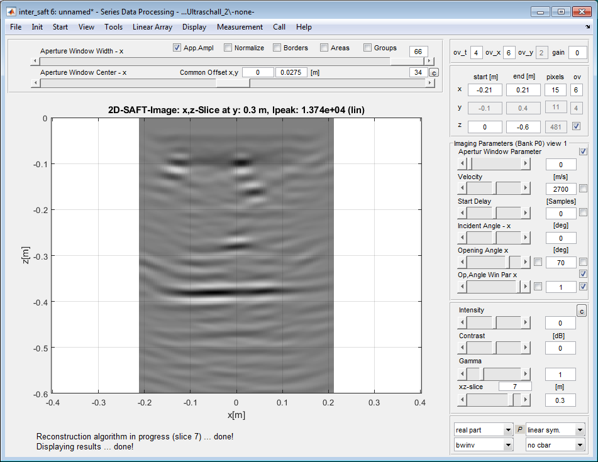This screenshot has height=462, width=598.
Task: Click the Op,Angle Win Par x slider left arrow
Action: 462,286
